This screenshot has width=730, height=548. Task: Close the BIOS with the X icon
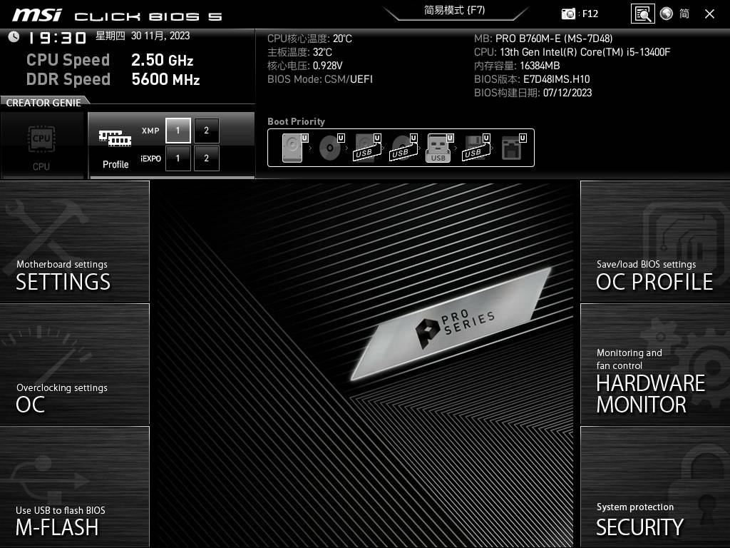(x=709, y=14)
